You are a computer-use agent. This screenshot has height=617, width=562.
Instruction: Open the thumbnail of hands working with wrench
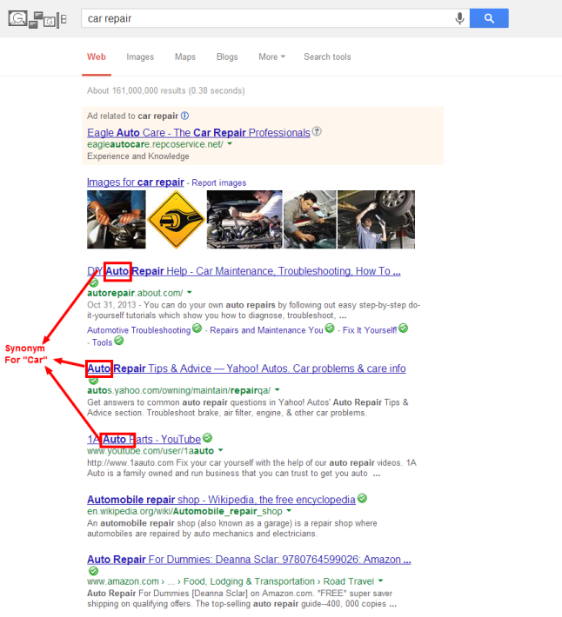[x=117, y=220]
